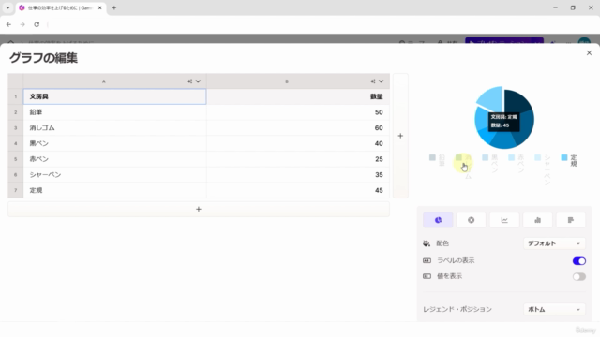Screen dimensions: 600x337
Task: Expand column A chevron menu
Action: [198, 81]
